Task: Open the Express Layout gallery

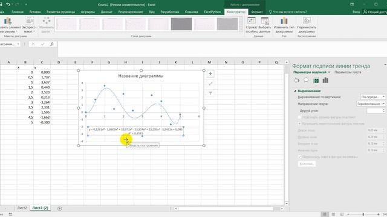Action: tap(29, 25)
